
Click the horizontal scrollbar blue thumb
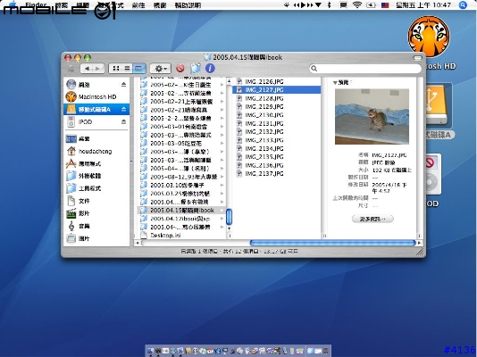tap(332, 243)
